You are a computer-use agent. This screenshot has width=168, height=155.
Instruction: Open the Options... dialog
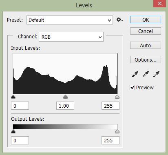click(146, 60)
